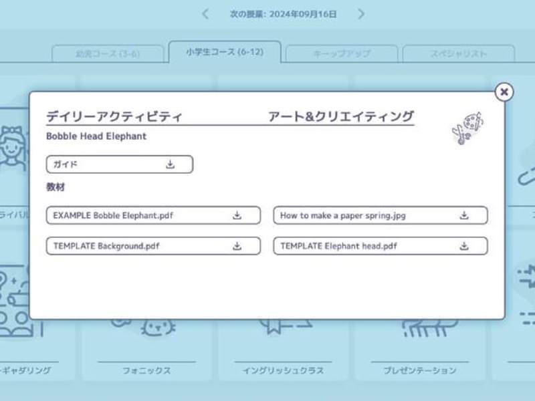Download the ガイド guide file
Viewport: 535px width, 401px height.
(171, 164)
